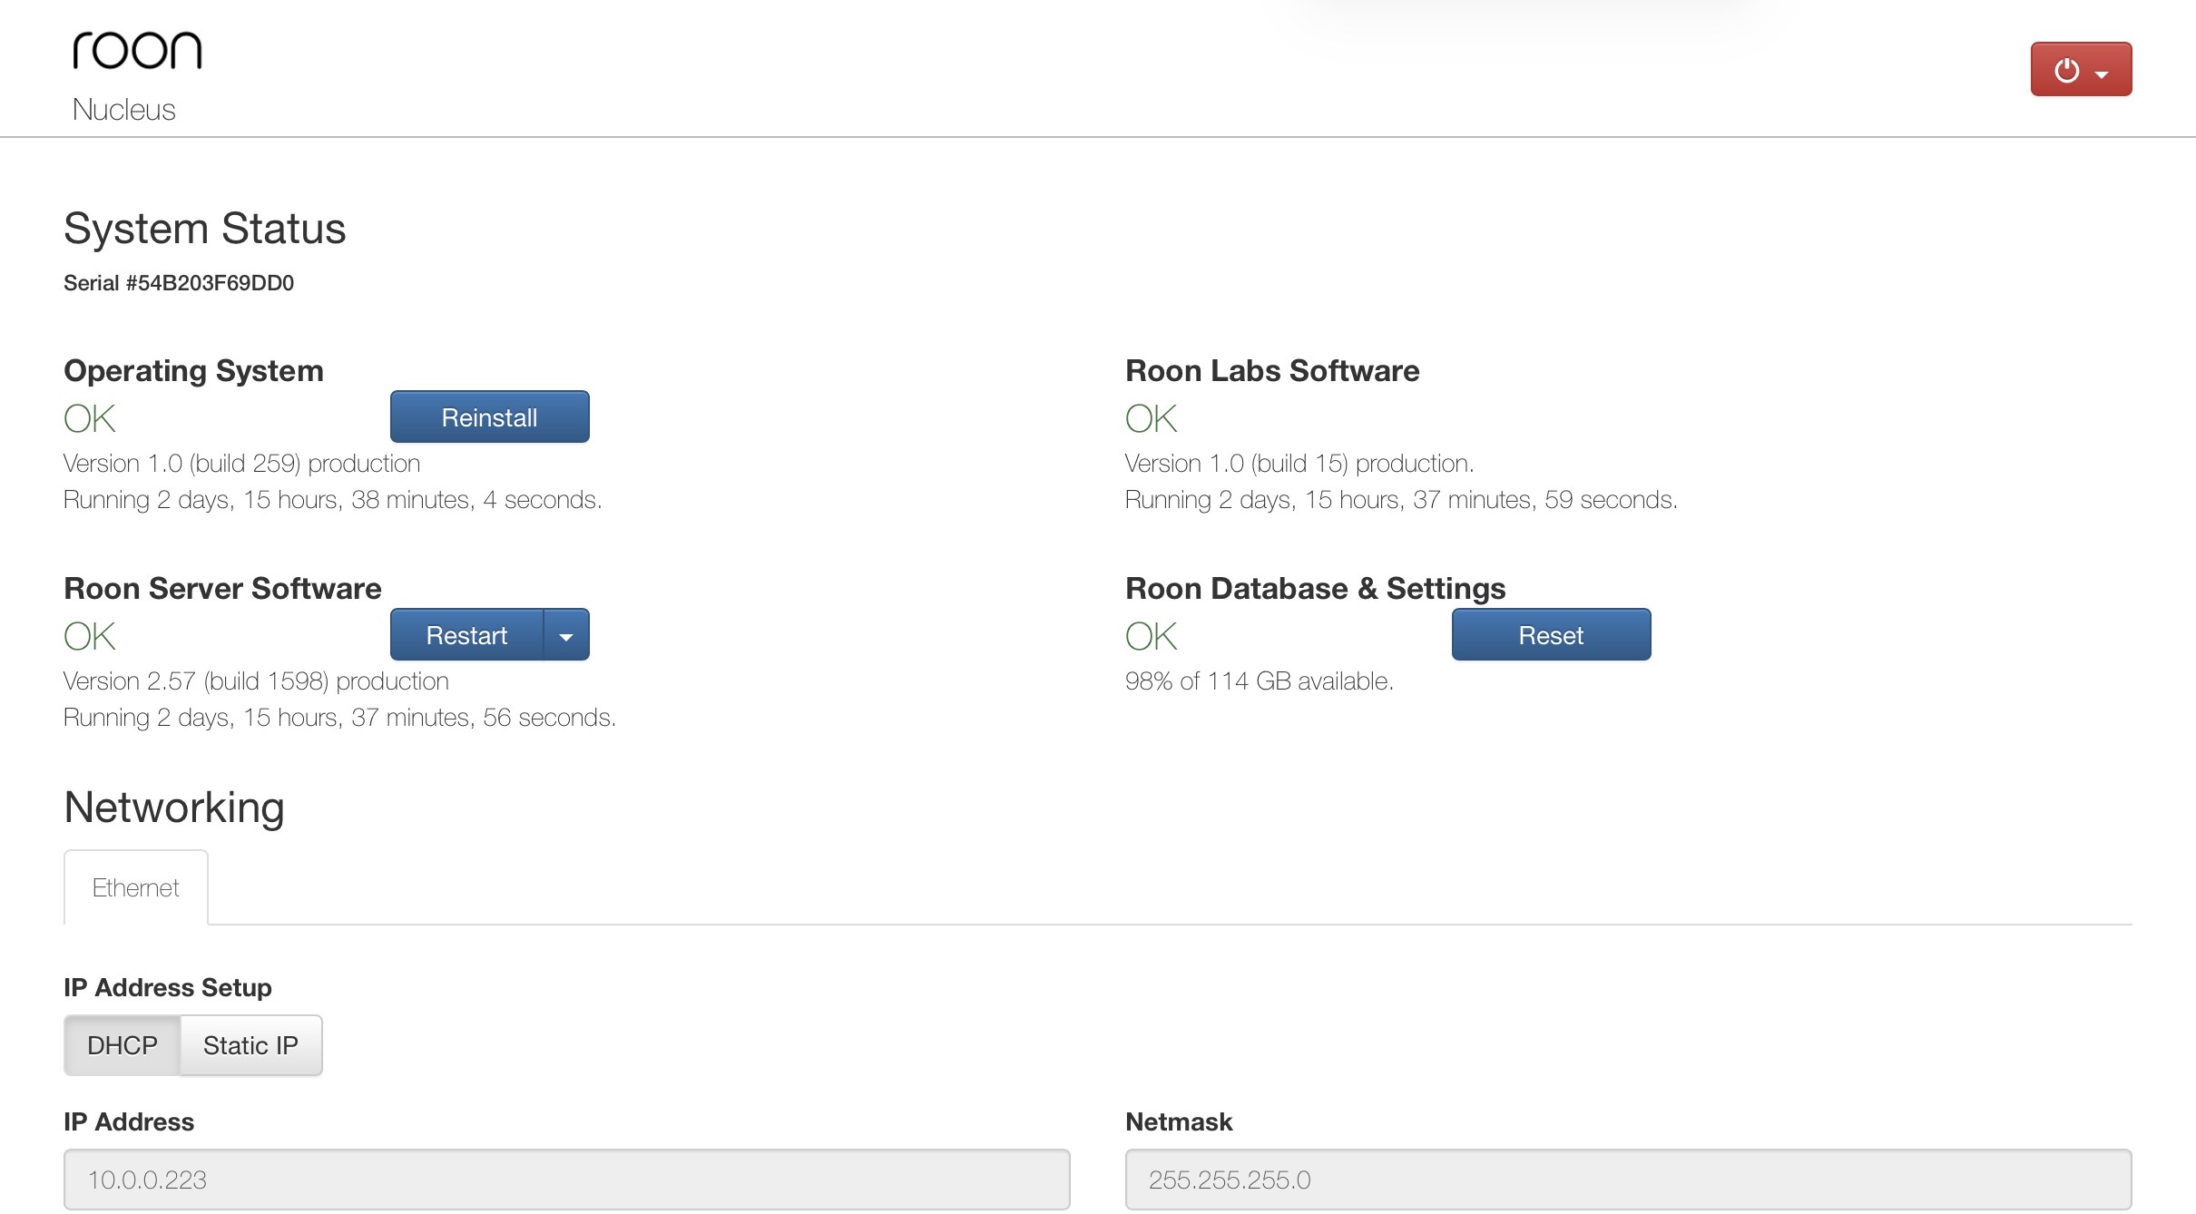Restart the Roon Server Software
The width and height of the screenshot is (2196, 1214).
(466, 635)
